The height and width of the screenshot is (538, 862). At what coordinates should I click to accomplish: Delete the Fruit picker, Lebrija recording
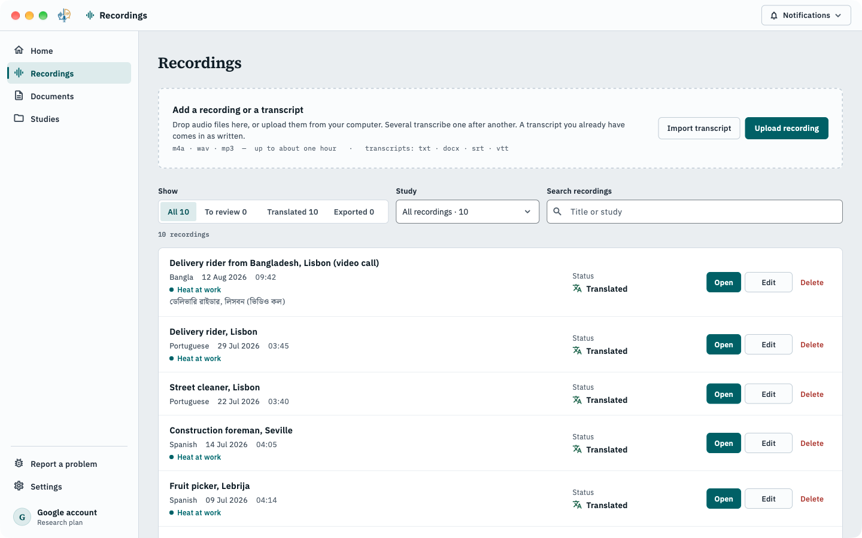pos(812,499)
